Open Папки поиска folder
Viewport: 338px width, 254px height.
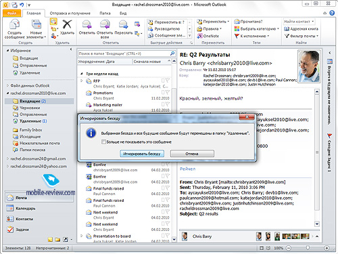tap(32, 150)
